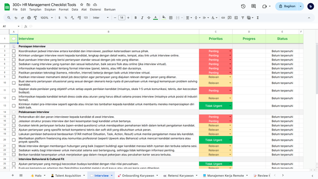
Task: Open the account avatar
Action: [310, 6]
